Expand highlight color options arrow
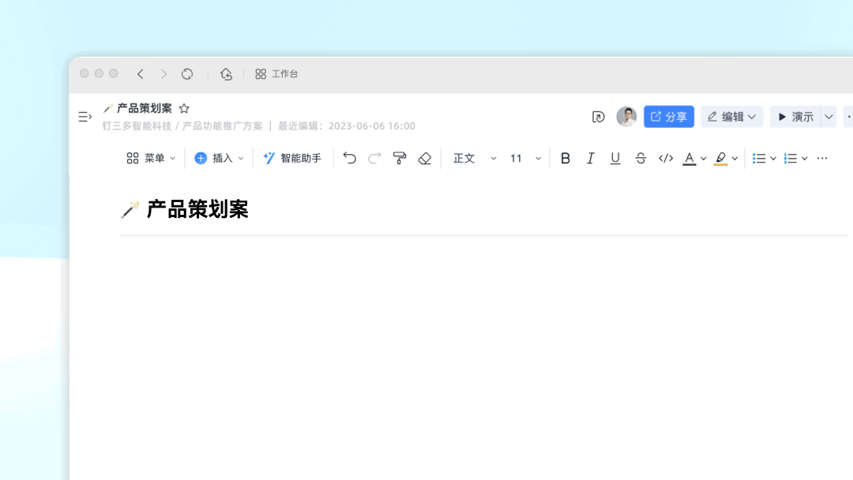Image resolution: width=853 pixels, height=480 pixels. pos(735,159)
